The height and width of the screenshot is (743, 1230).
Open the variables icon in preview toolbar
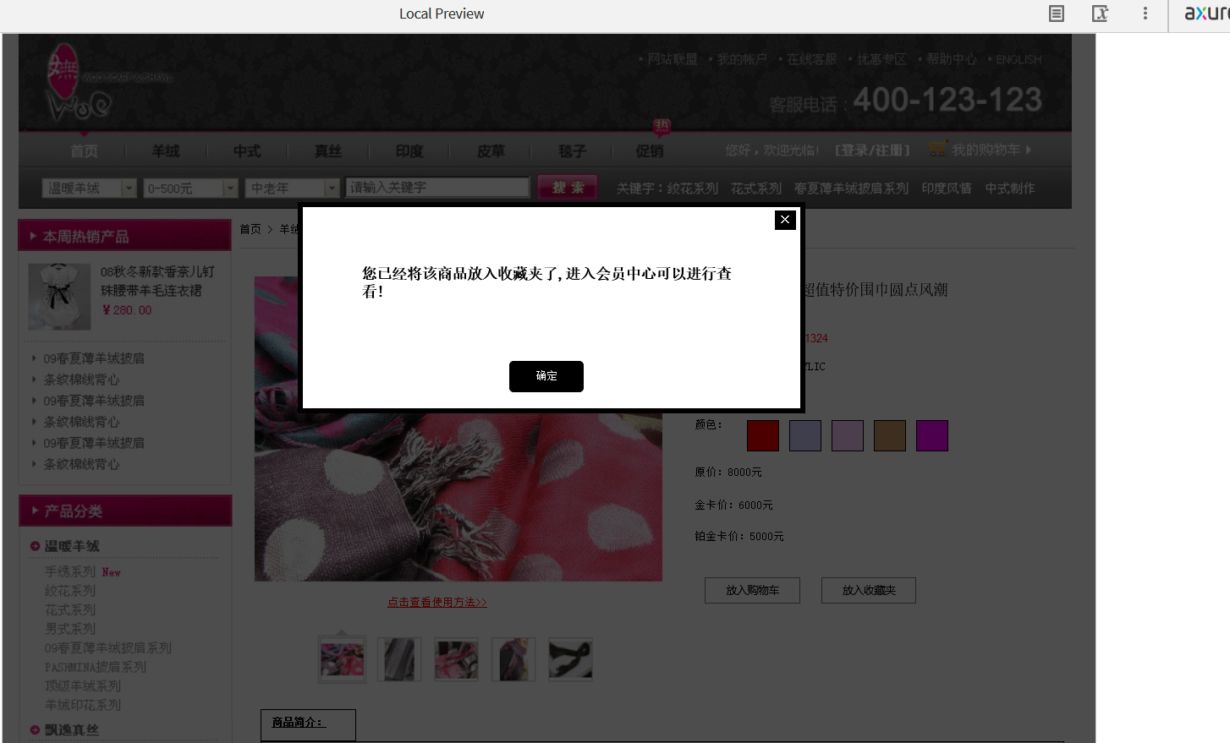pyautogui.click(x=1100, y=14)
